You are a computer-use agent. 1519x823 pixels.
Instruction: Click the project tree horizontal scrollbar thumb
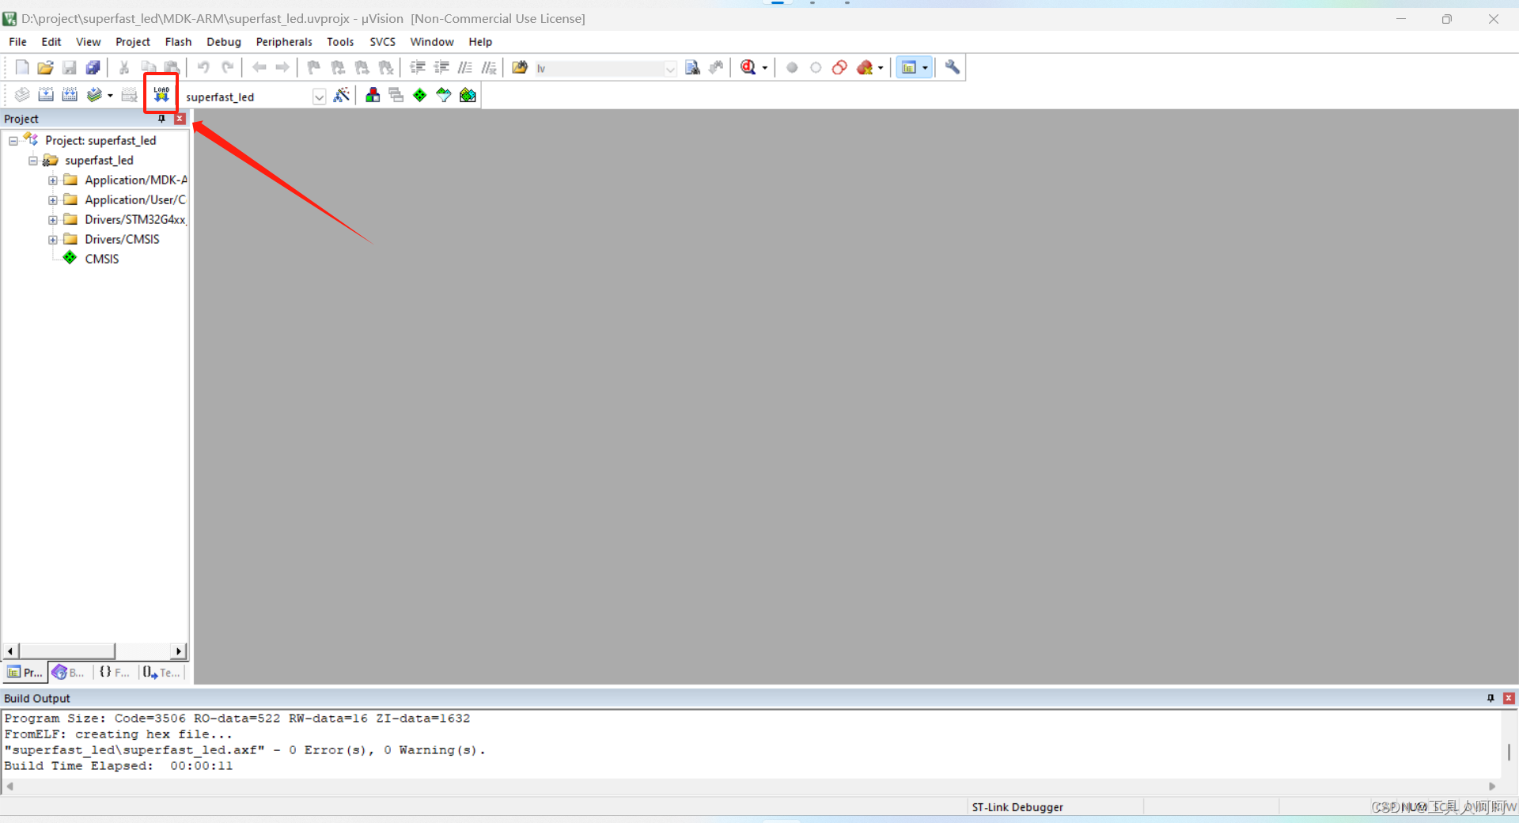pos(67,650)
